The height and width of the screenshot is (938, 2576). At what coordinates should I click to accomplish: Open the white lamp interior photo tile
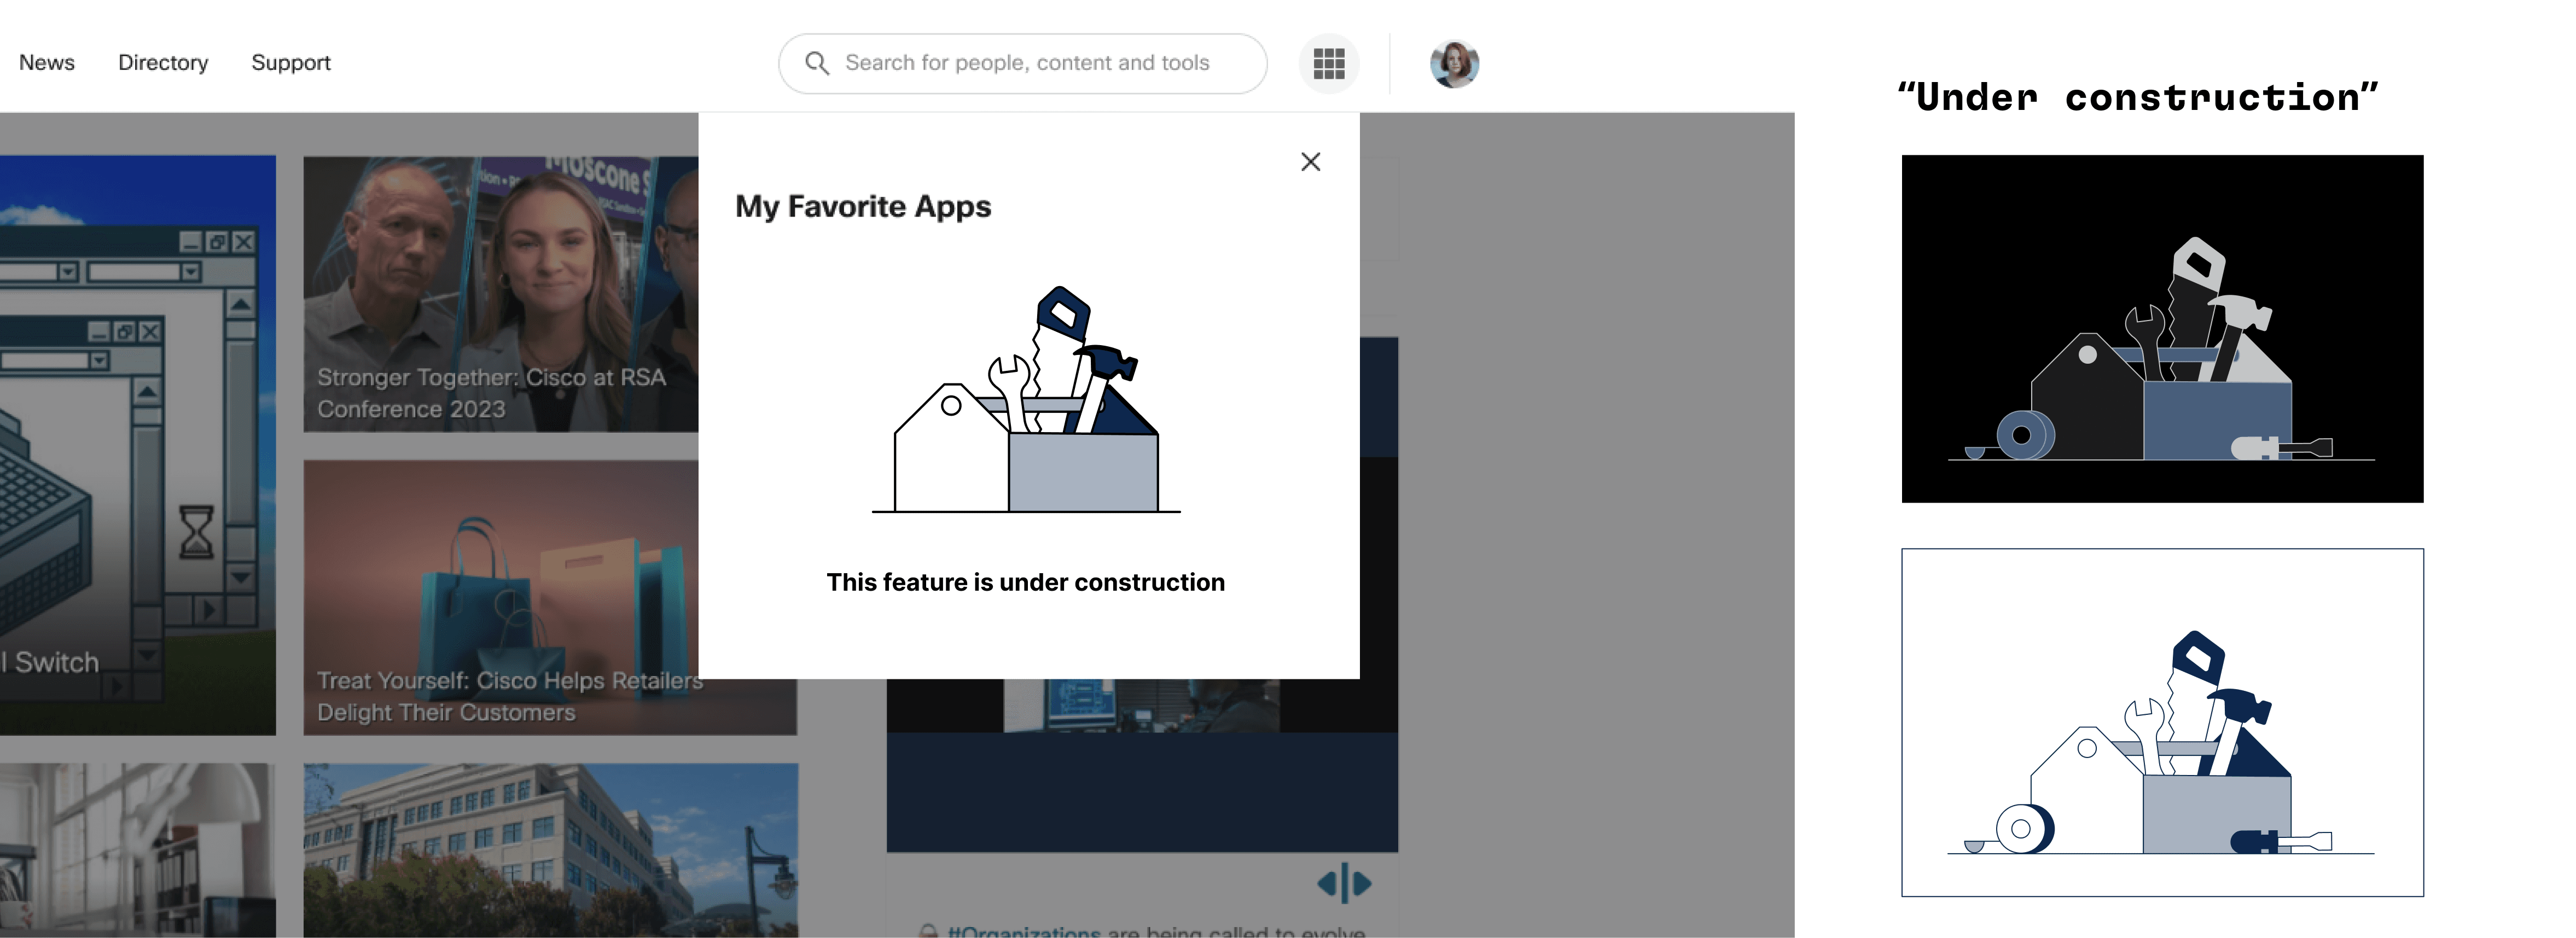click(138, 850)
